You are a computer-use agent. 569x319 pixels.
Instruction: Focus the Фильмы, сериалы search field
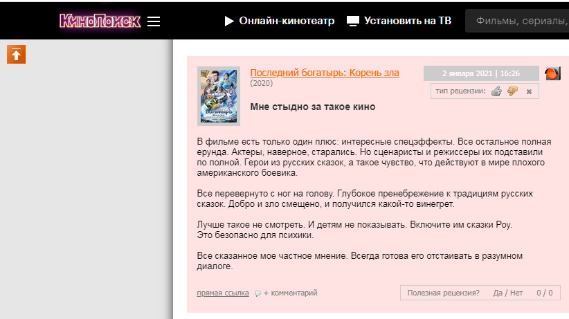pos(517,21)
